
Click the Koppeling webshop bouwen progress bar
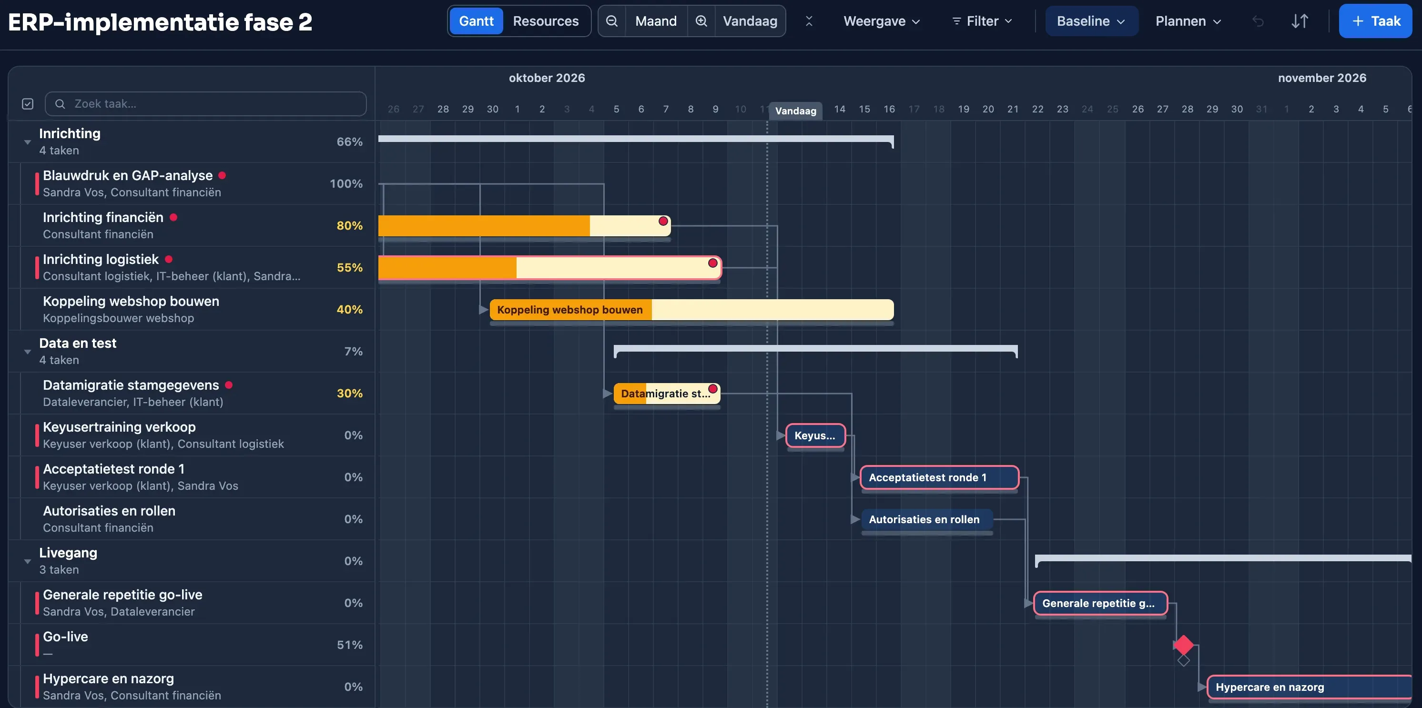click(x=691, y=310)
